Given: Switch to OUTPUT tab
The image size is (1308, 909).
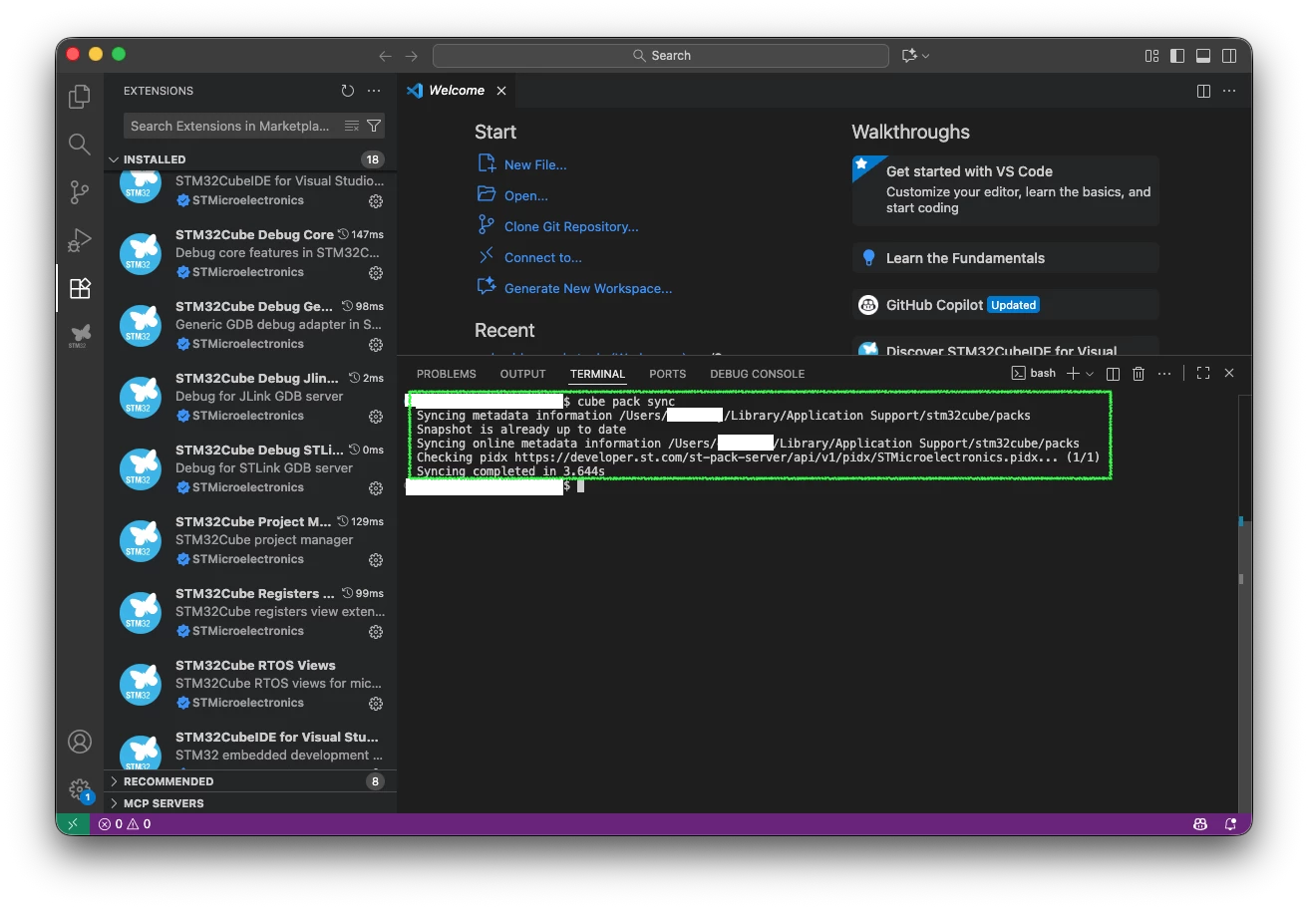Looking at the screenshot, I should click(x=522, y=374).
